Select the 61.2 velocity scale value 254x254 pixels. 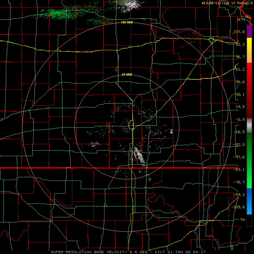[x=240, y=69]
